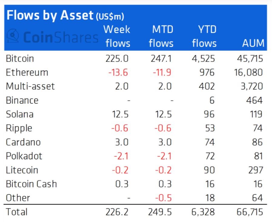The width and height of the screenshot is (272, 222).
Task: Click Ripple's -0.6 MTD flows value
Action: 163,128
